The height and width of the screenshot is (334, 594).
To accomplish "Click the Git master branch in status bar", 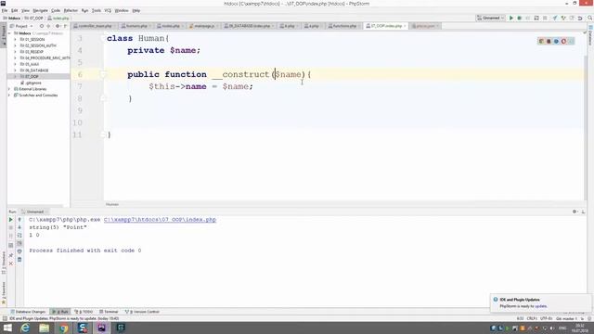I will [567, 319].
